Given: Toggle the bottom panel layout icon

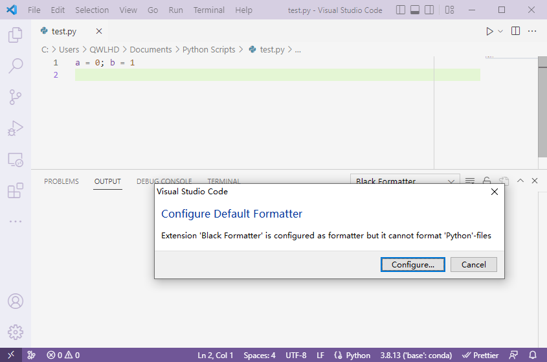Looking at the screenshot, I should [415, 10].
